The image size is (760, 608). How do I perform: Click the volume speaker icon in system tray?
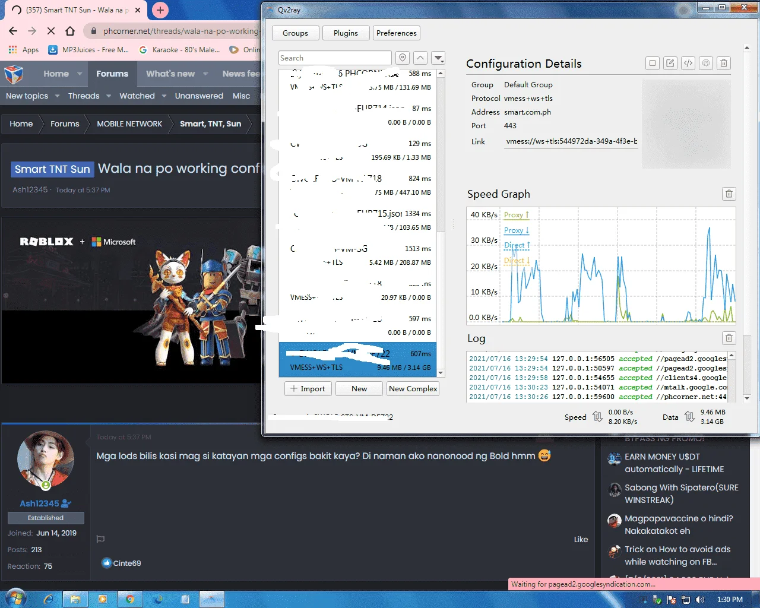(700, 600)
